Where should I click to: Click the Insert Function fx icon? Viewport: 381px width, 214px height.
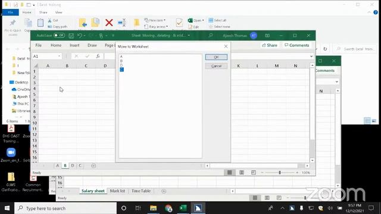[x=98, y=56]
